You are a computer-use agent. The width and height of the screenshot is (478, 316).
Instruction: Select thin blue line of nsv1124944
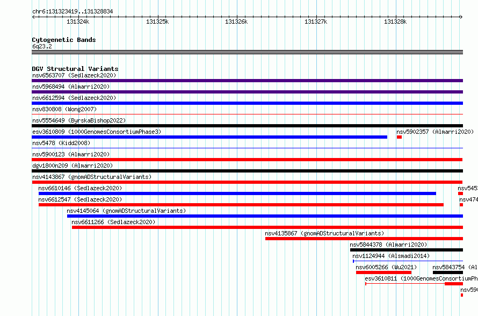point(408,261)
